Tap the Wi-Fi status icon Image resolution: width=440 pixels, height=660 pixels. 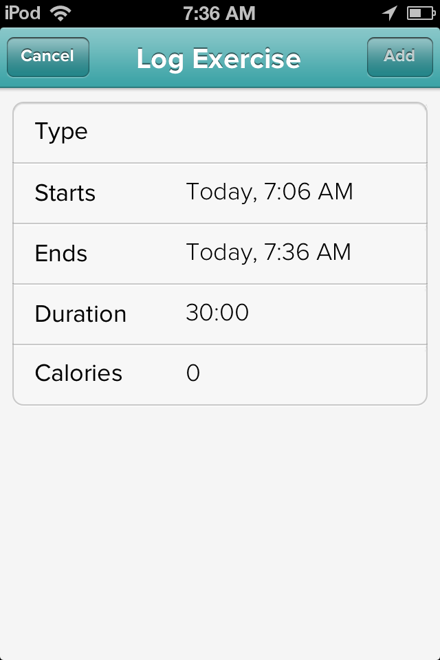tap(60, 13)
